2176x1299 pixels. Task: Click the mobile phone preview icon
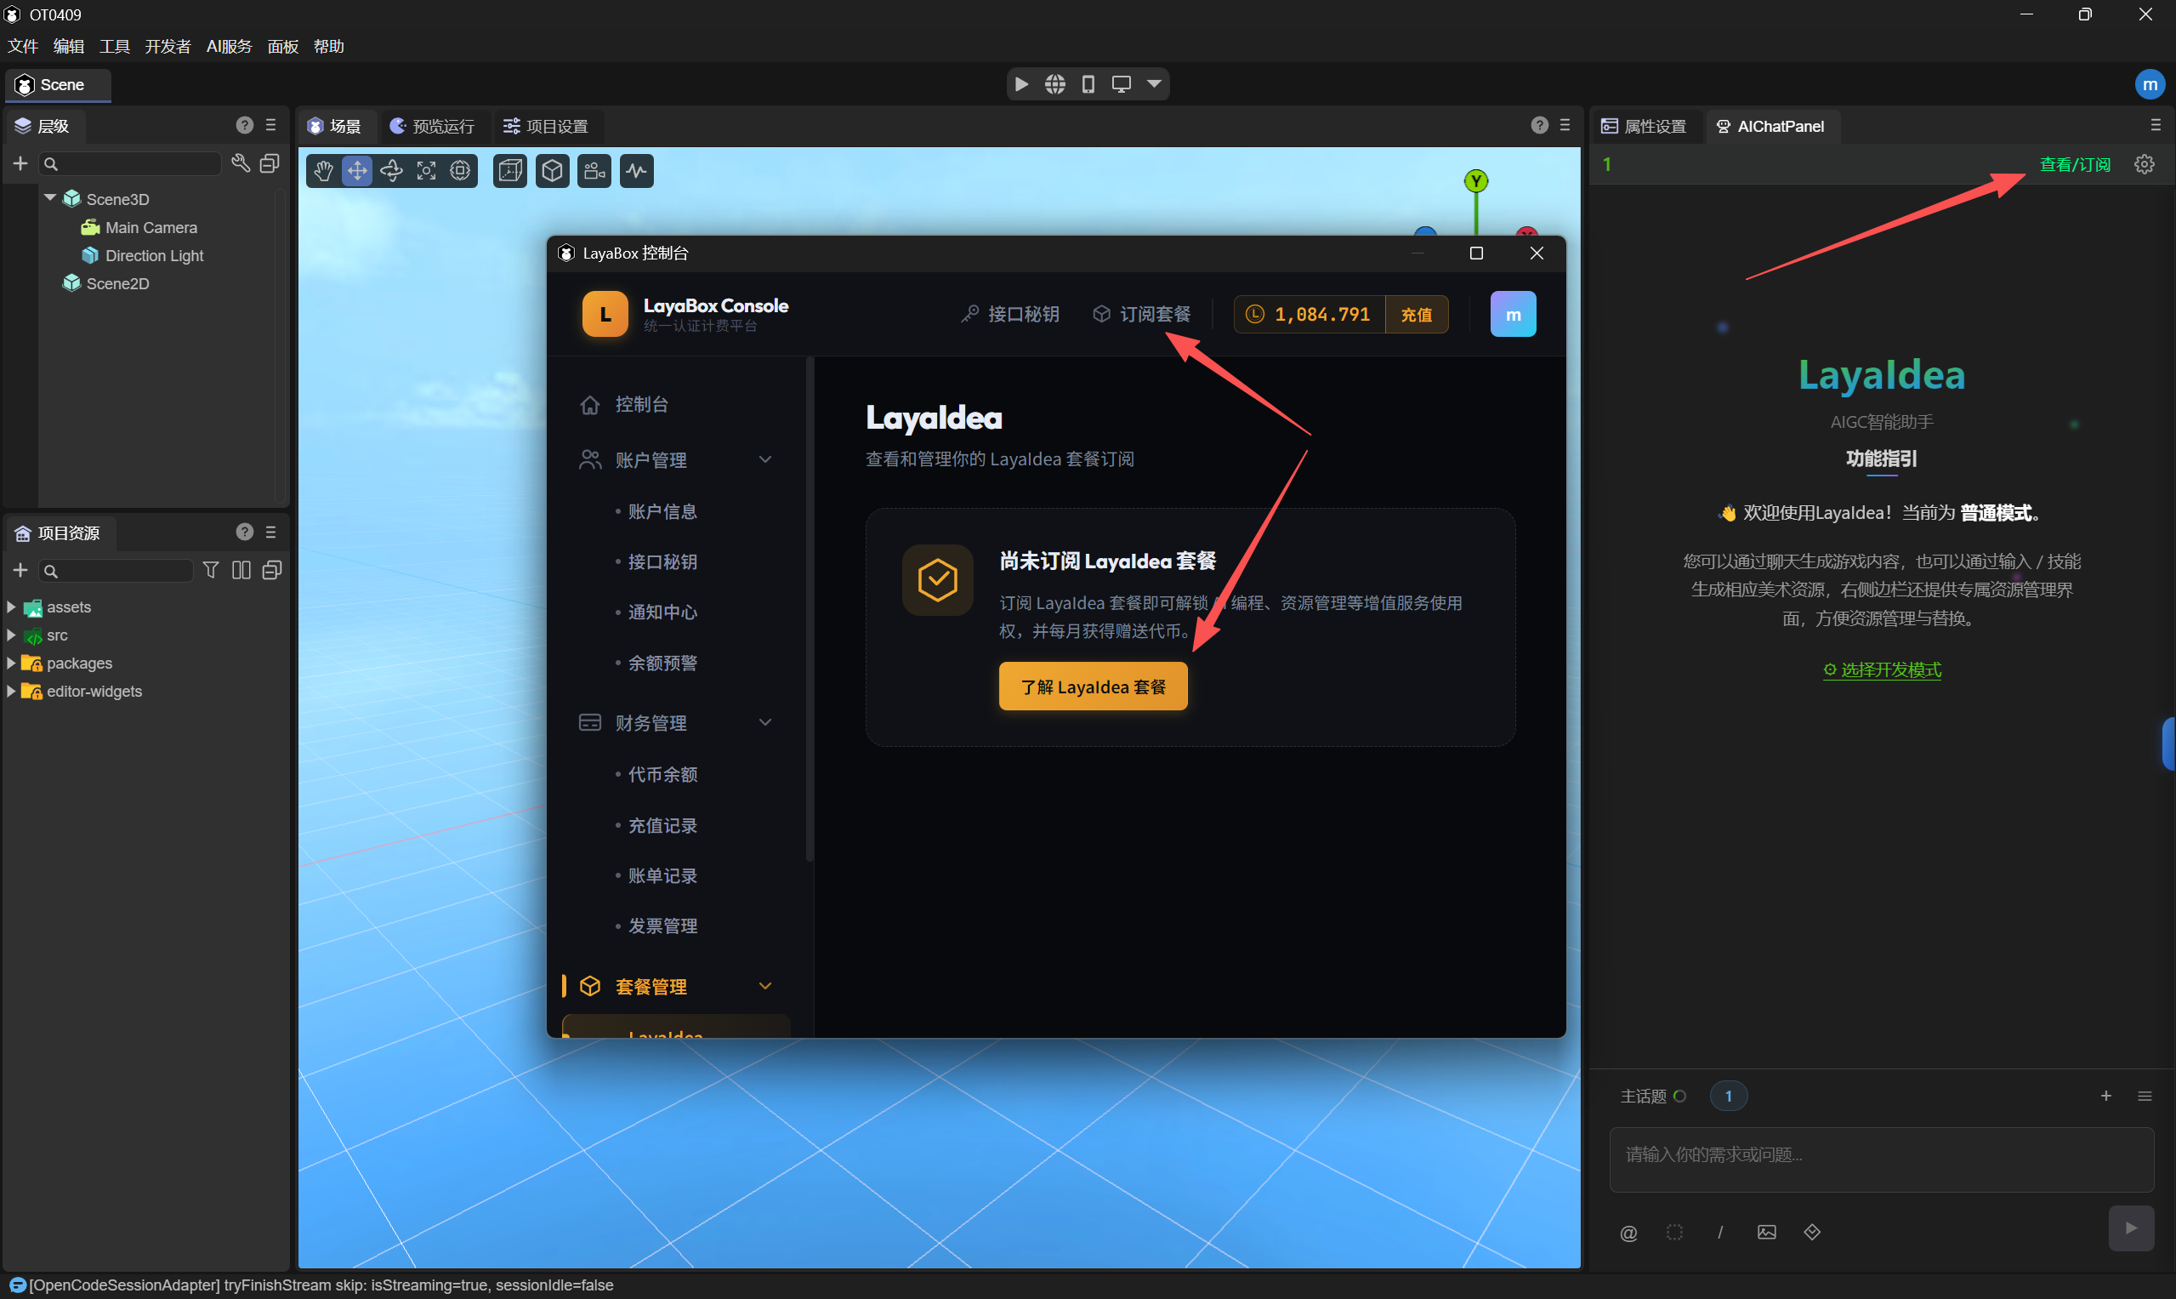(x=1088, y=84)
